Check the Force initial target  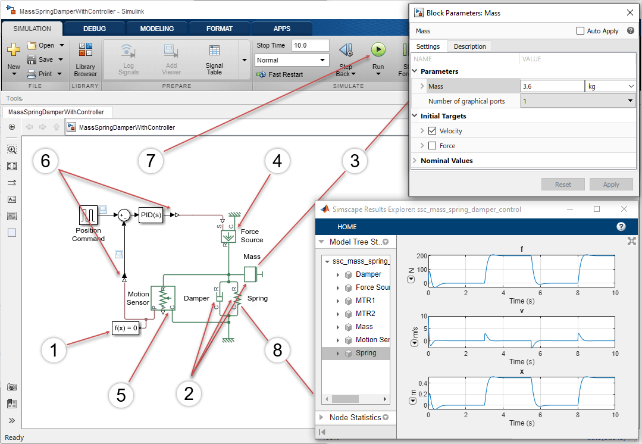432,146
